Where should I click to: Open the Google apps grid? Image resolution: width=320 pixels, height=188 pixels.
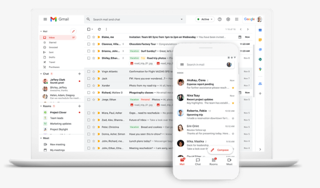coord(237,19)
